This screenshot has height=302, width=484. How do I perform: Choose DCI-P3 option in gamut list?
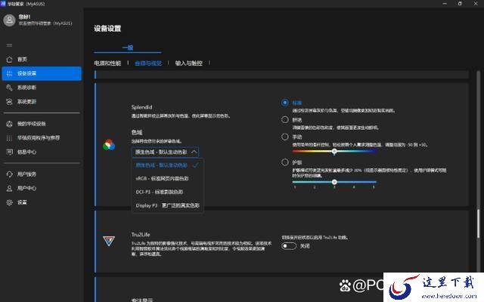click(x=168, y=192)
